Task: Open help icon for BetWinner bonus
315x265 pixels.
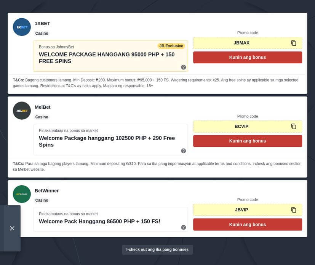Action: pos(184,227)
